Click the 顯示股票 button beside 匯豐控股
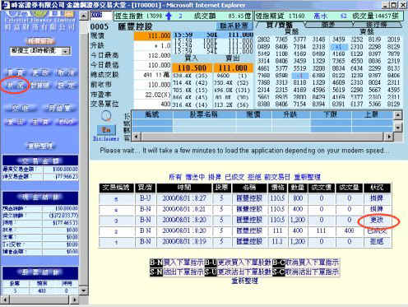The width and height of the screenshot is (408, 307). (234, 26)
